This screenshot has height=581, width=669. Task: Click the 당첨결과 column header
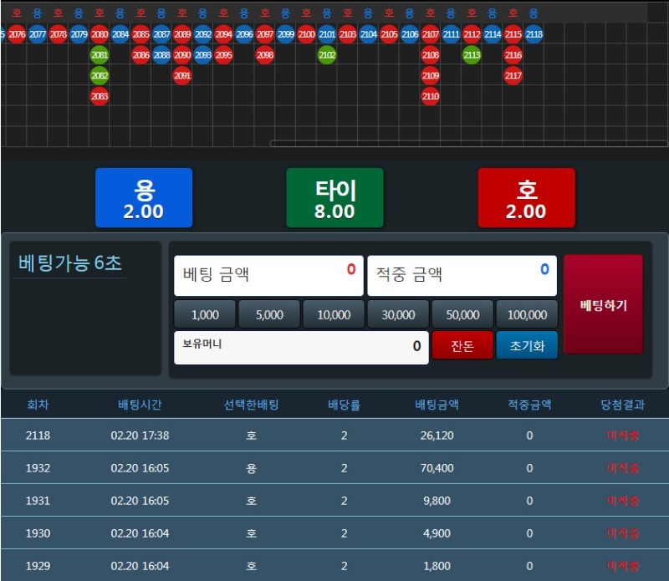(x=622, y=405)
